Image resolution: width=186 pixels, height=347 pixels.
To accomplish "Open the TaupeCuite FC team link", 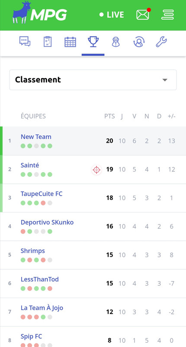I will (x=42, y=194).
